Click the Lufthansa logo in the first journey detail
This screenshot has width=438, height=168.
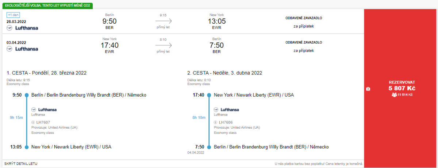click(44, 109)
